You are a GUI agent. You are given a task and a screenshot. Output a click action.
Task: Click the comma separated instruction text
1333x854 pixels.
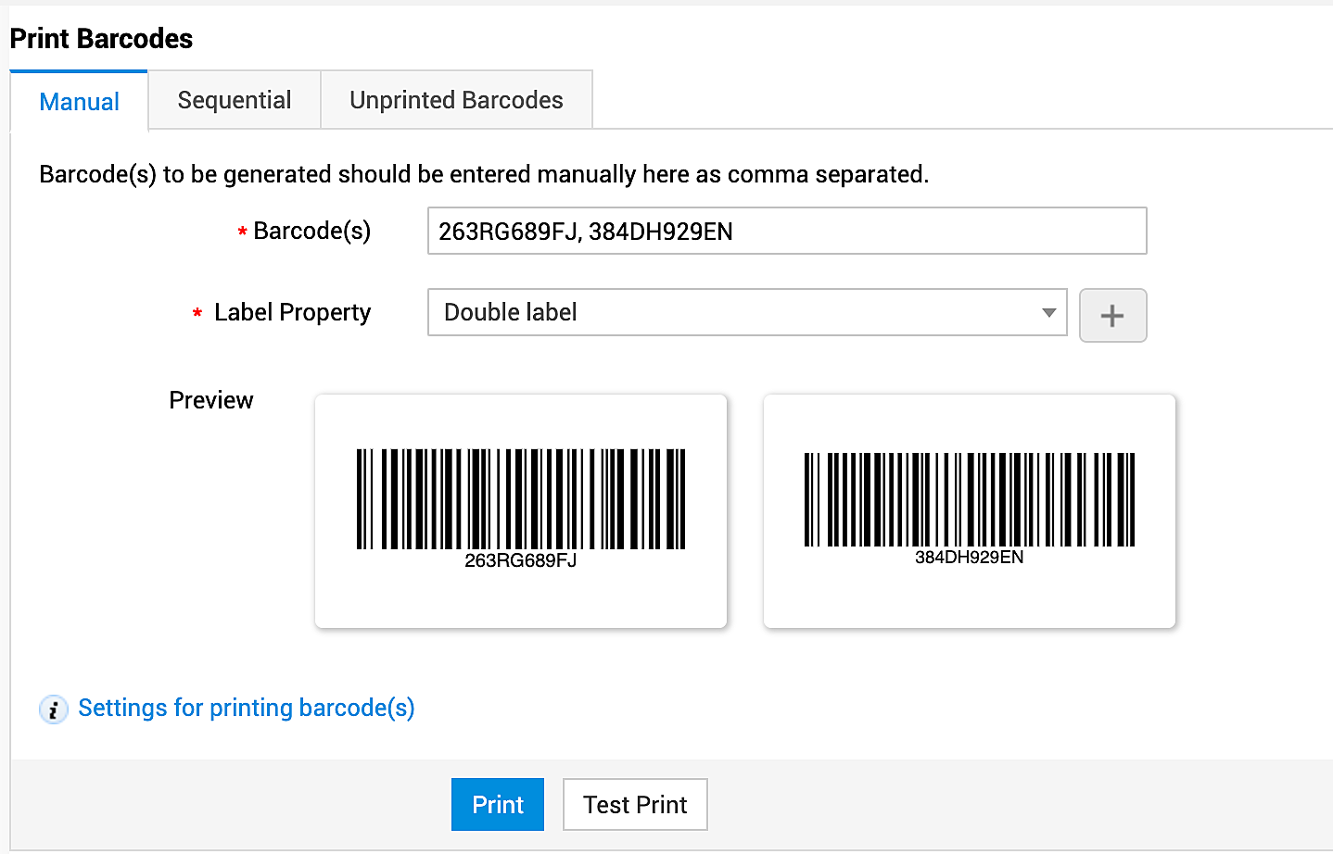(x=483, y=174)
